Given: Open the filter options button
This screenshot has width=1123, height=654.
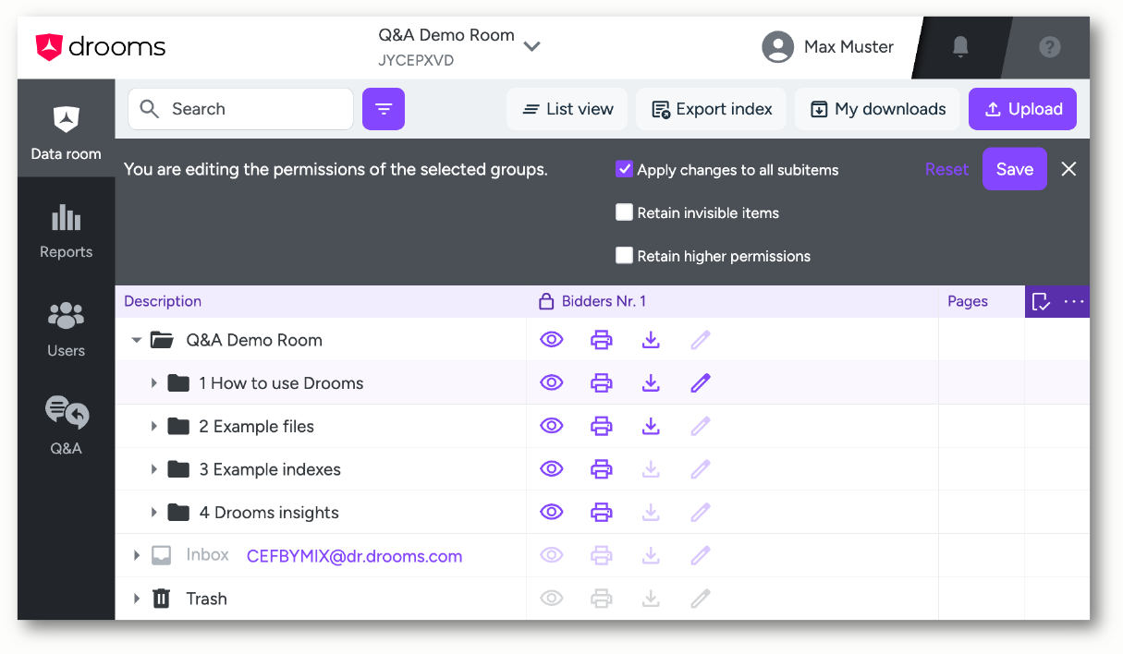Looking at the screenshot, I should coord(384,109).
